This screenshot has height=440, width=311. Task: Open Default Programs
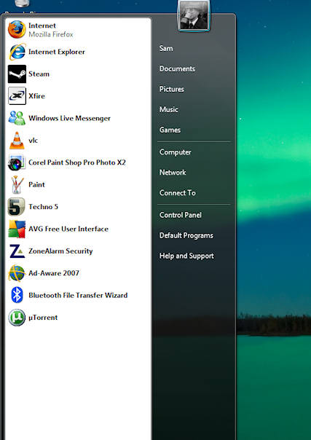(x=186, y=235)
